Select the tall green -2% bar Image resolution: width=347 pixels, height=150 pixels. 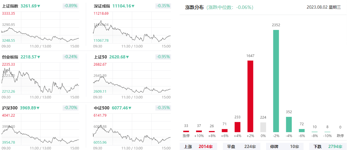coord(276,81)
